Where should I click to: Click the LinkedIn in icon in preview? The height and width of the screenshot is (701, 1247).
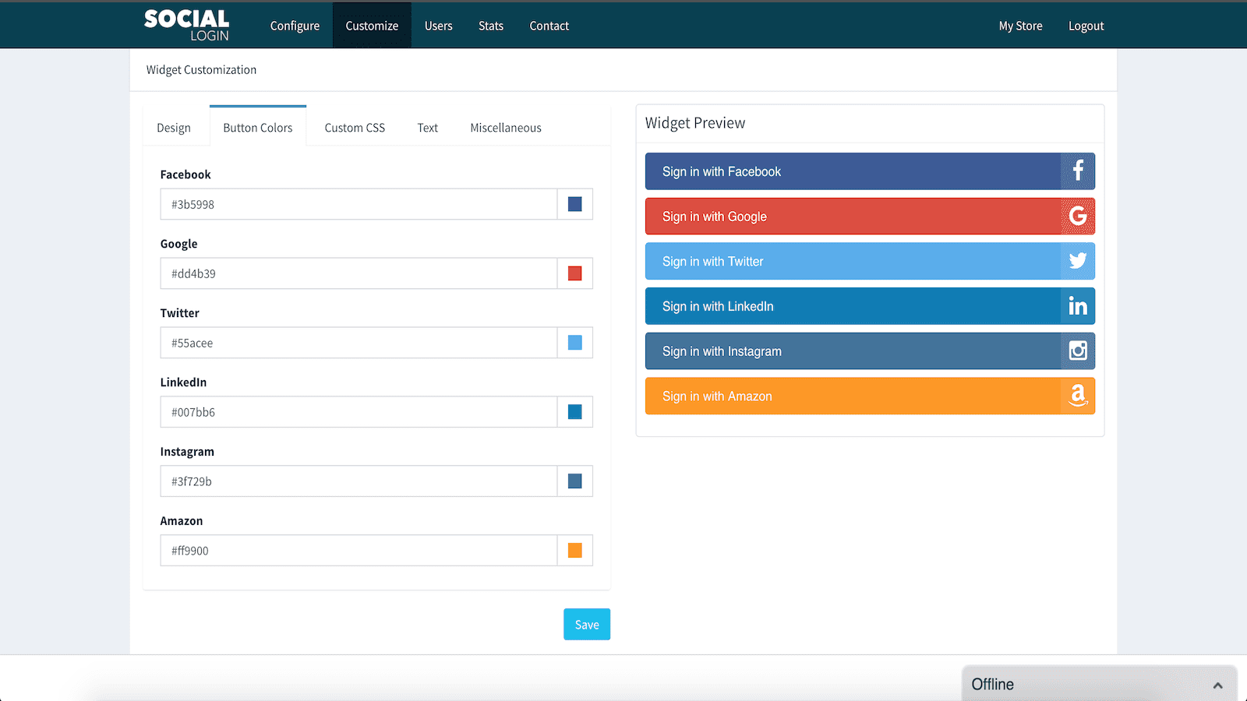[x=1078, y=306]
